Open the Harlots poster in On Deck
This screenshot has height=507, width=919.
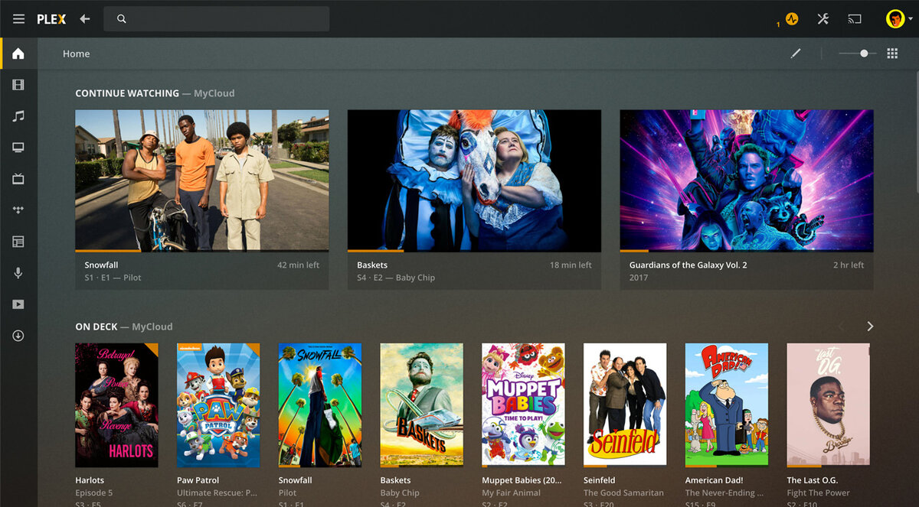pyautogui.click(x=116, y=405)
